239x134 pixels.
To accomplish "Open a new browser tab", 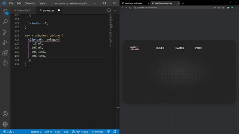I will tap(183, 3).
